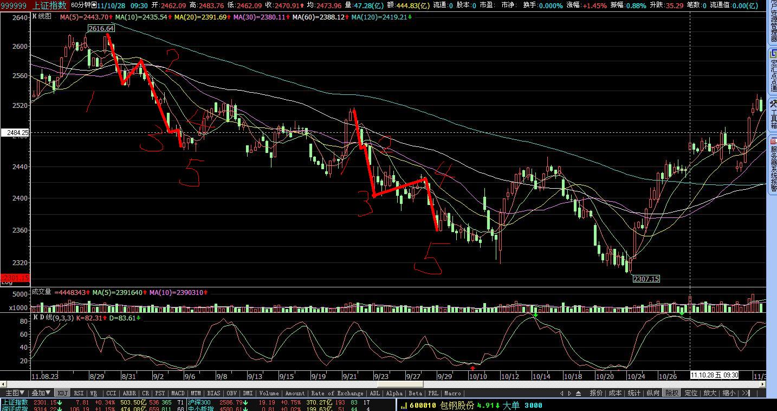777x411 pixels.
Task: Switch to the RSI indicator tab
Action: [x=79, y=393]
